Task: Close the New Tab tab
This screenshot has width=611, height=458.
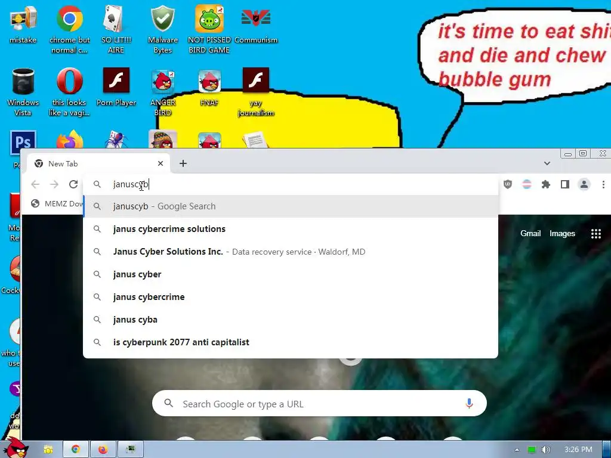Action: click(x=160, y=163)
